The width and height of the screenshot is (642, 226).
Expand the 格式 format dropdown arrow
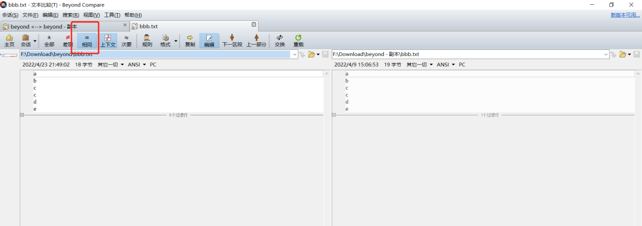176,41
